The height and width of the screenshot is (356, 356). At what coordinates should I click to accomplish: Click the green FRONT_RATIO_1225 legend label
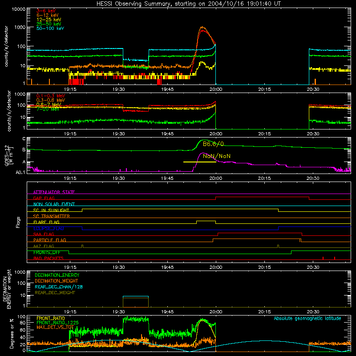[57, 323]
